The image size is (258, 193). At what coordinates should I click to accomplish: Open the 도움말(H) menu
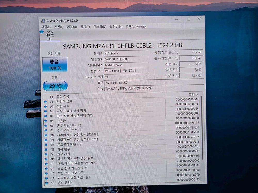tap(116, 27)
